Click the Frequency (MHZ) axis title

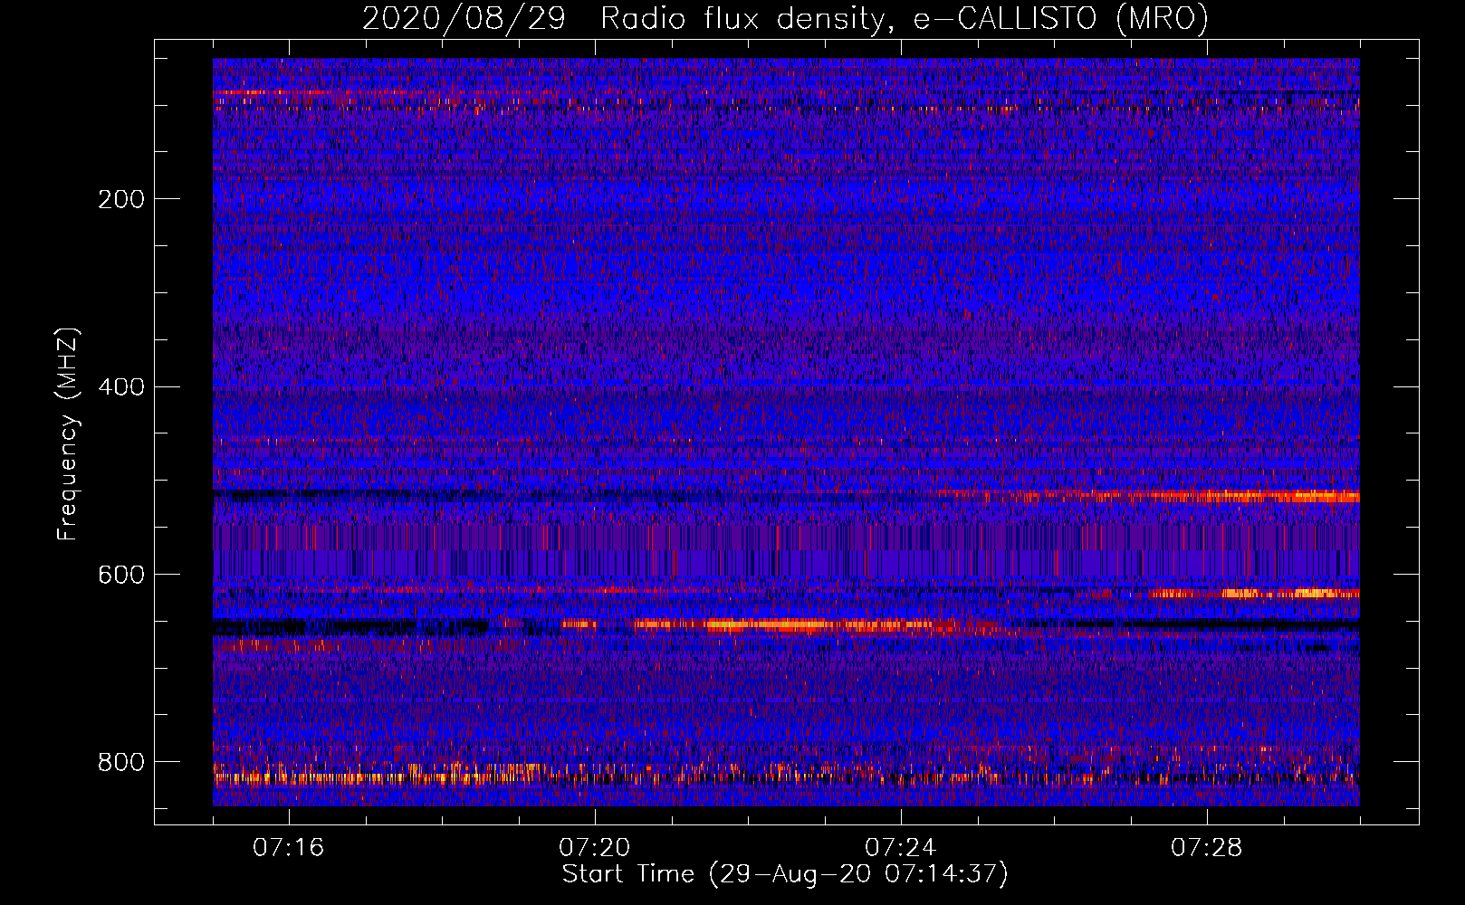(69, 433)
